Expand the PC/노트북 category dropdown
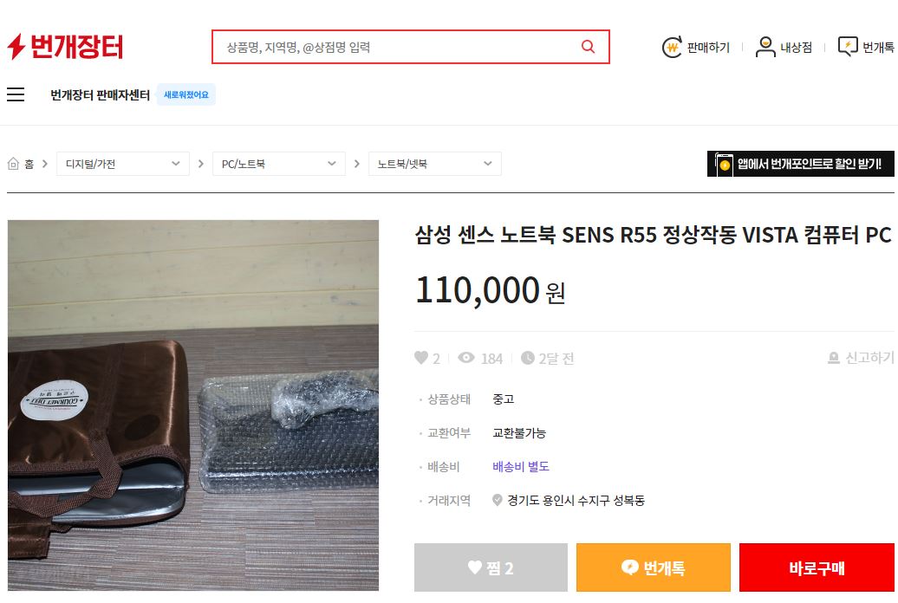Viewport: 898px width, 603px height. click(x=278, y=164)
